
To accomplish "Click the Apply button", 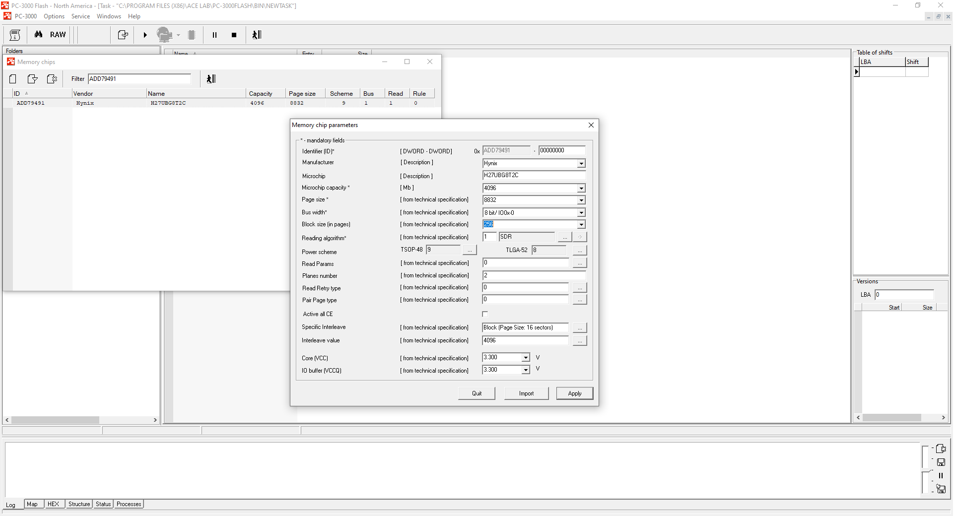I will coord(574,393).
